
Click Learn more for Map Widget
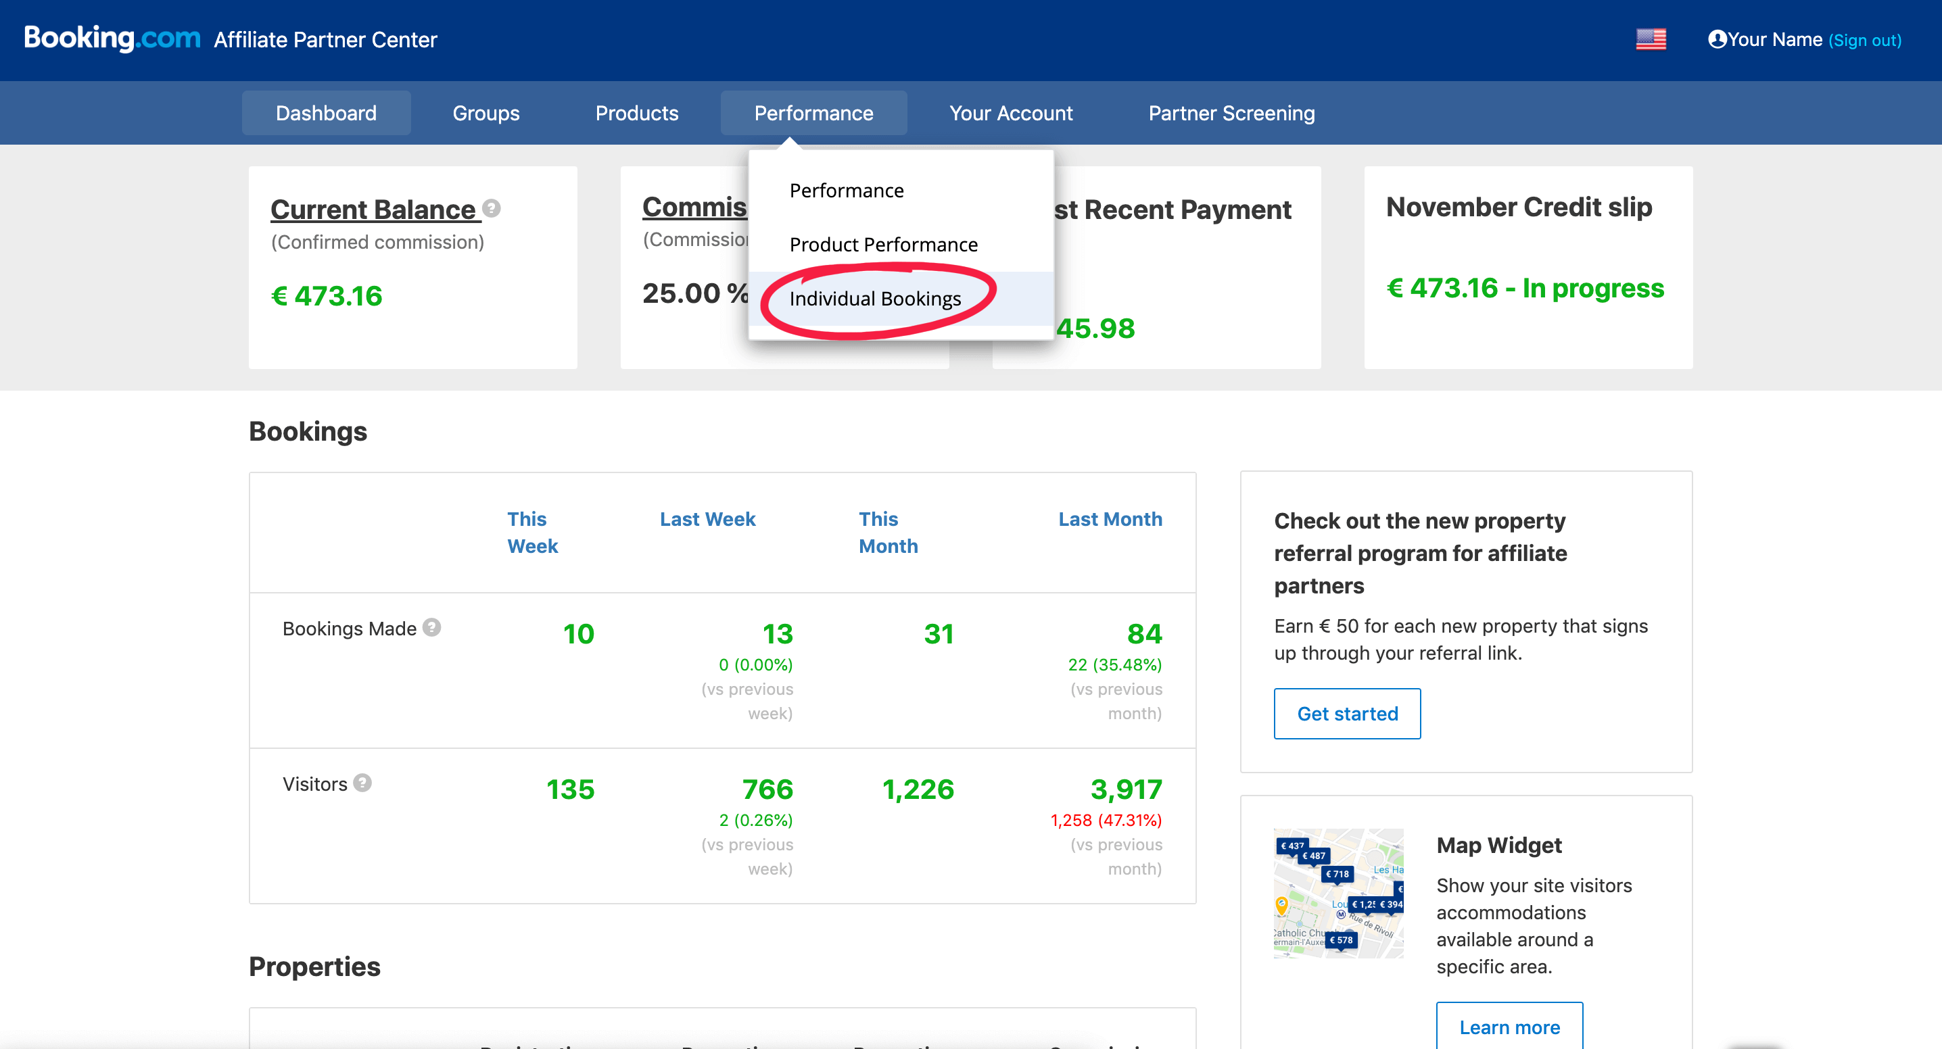click(x=1509, y=1027)
